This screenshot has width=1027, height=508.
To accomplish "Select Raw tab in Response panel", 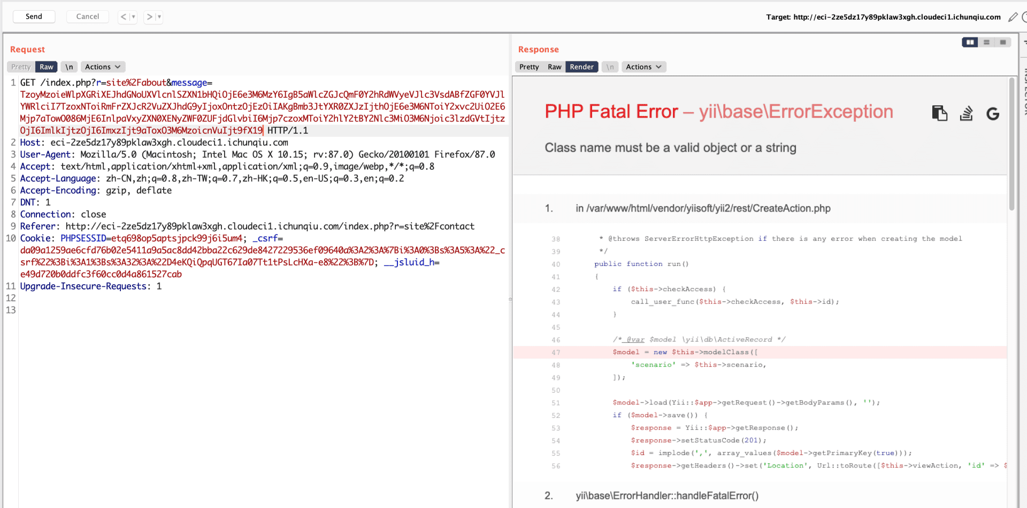I will (555, 67).
